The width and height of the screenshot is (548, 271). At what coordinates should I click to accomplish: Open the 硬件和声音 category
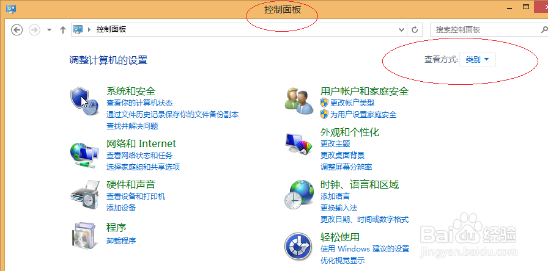[131, 184]
